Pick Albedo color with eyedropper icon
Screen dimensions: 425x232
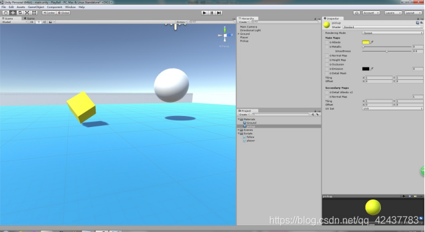[x=372, y=42]
